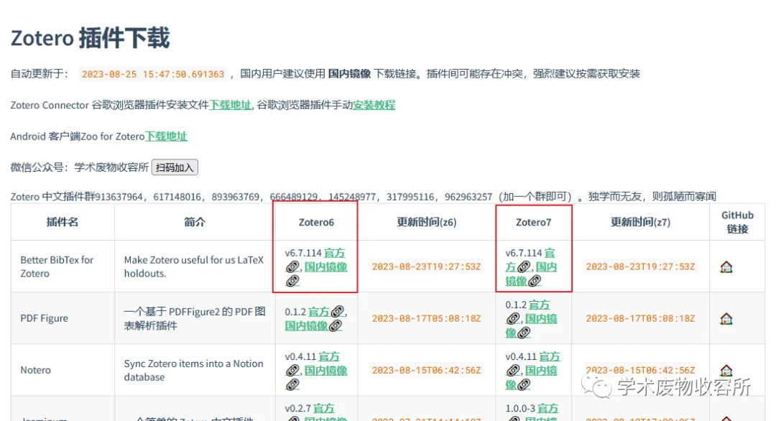Click Notero z6 timestamp 2023-08-15T06:42:56Z

427,370
